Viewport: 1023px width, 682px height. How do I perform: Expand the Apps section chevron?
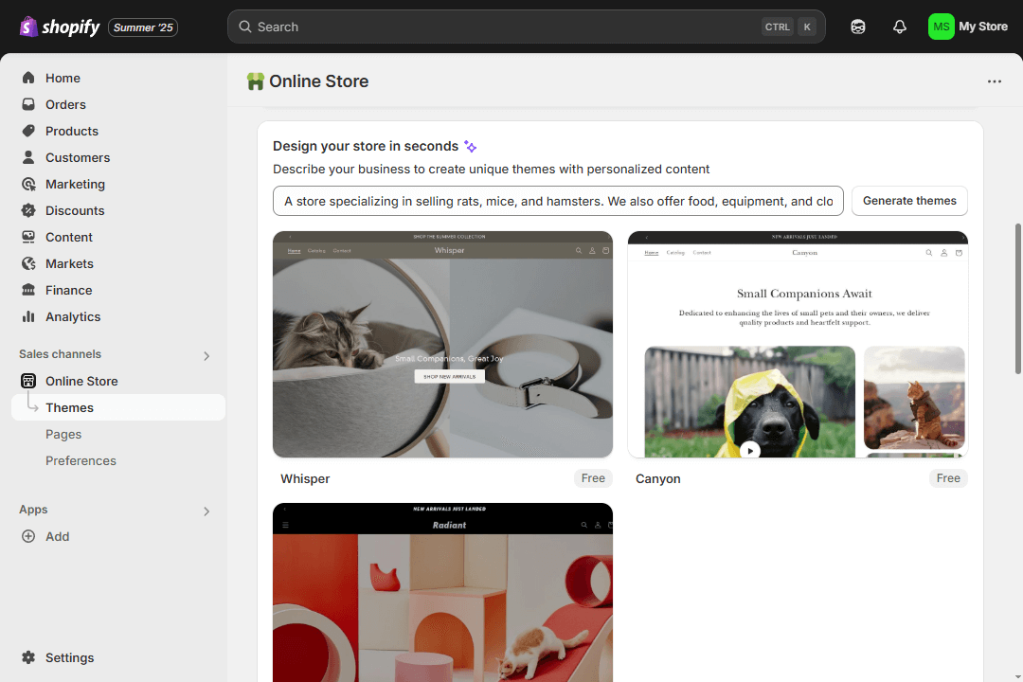206,511
